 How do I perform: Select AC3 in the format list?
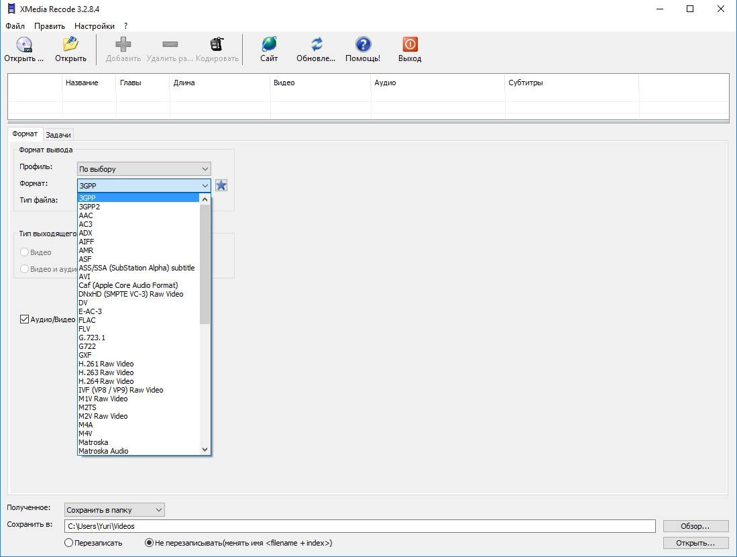139,224
